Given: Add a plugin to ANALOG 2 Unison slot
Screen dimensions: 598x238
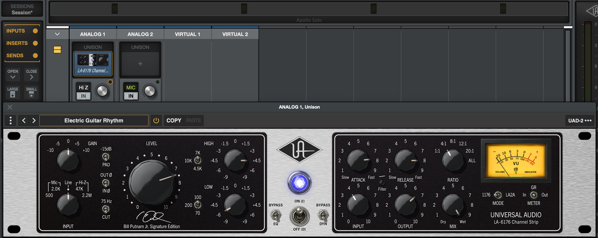Looking at the screenshot, I should pos(140,64).
